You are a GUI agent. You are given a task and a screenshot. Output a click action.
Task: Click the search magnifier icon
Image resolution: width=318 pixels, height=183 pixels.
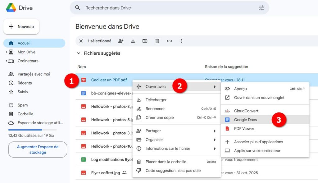[77, 8]
